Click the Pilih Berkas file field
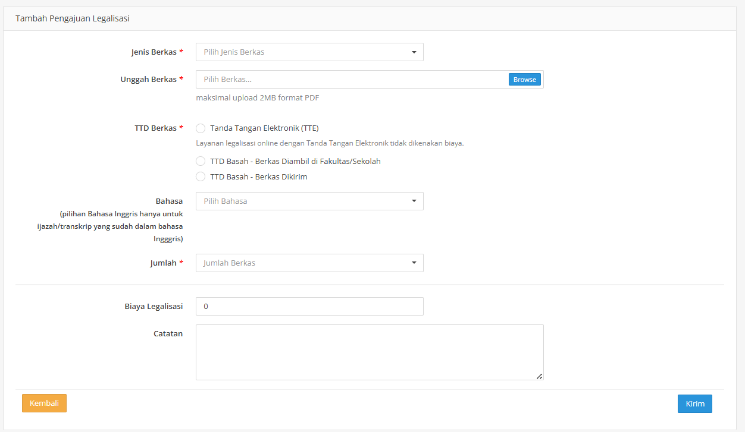This screenshot has height=432, width=745. click(351, 80)
